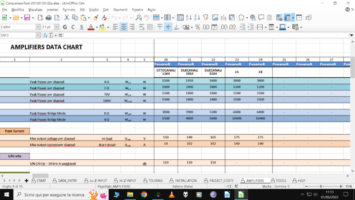Click the zoom in plus button

341,186
